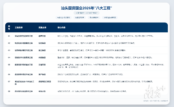Select 商贸集团 in row 04
Screen dimensions: 174x107
pyautogui.click(x=42, y=57)
